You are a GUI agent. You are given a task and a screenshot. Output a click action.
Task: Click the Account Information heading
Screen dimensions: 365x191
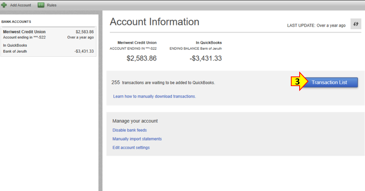(155, 22)
